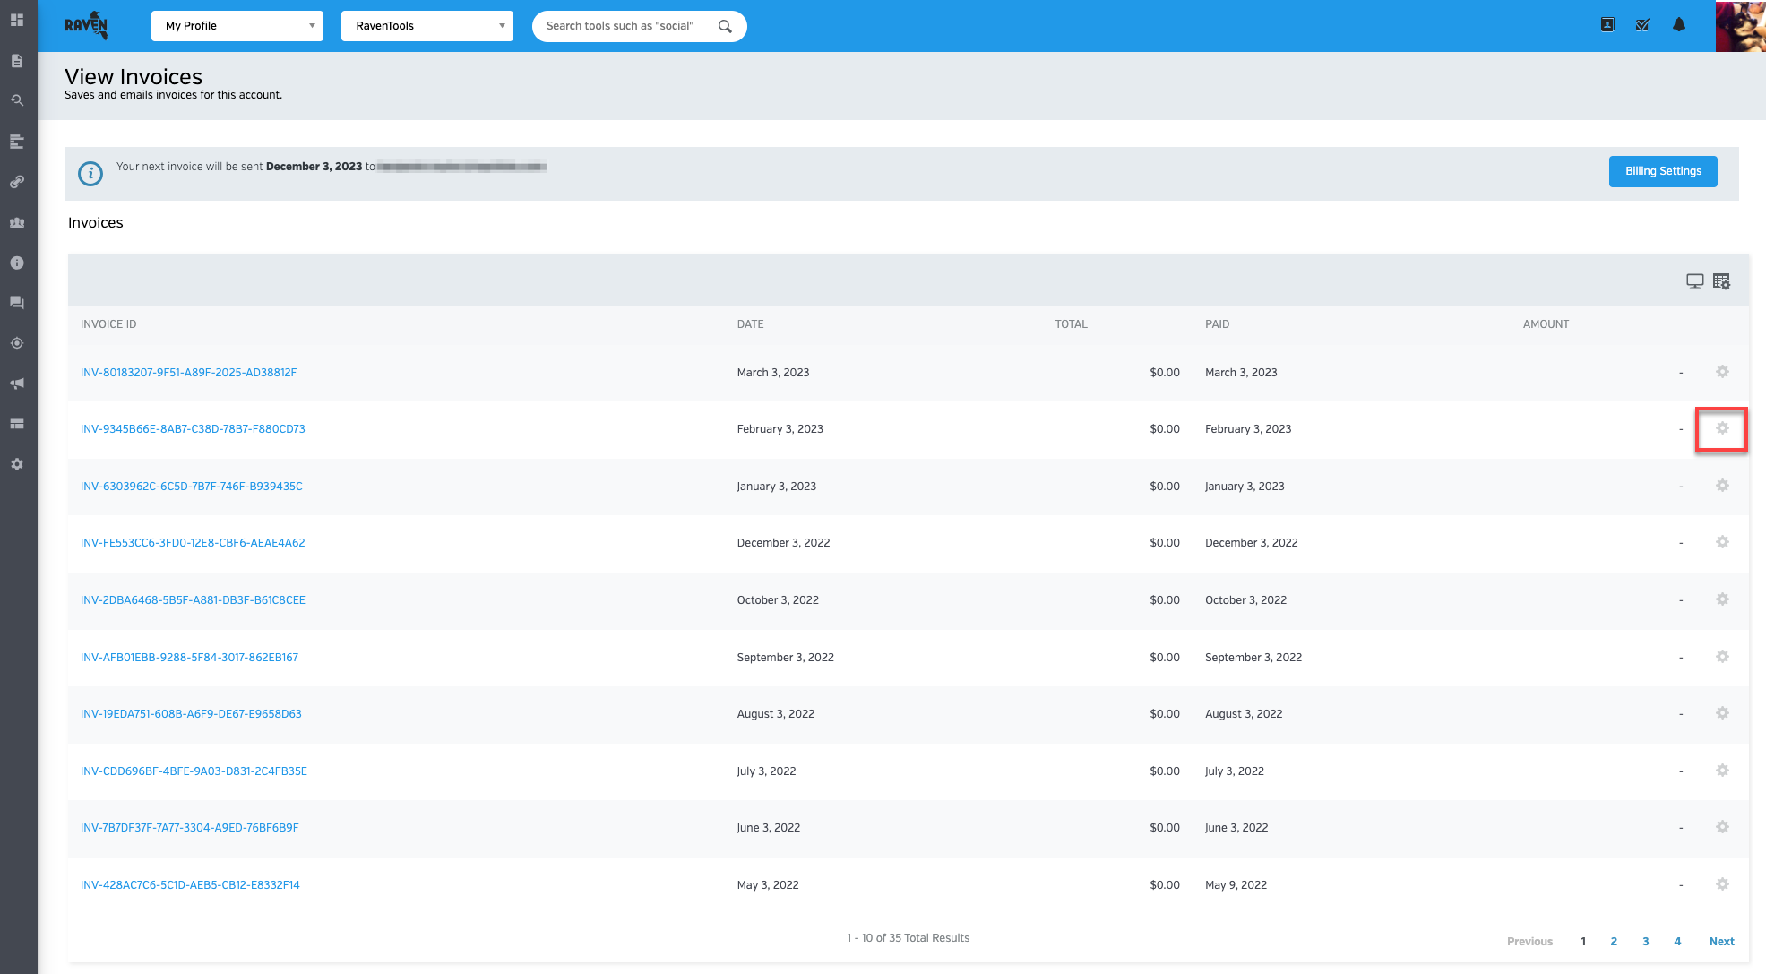Click the search tools input field
Viewport: 1766px width, 974px height.
pyautogui.click(x=627, y=26)
